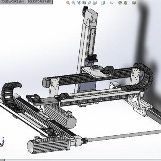Switch to the SOLIDWORKS 插件 tab

[x=13, y=2]
